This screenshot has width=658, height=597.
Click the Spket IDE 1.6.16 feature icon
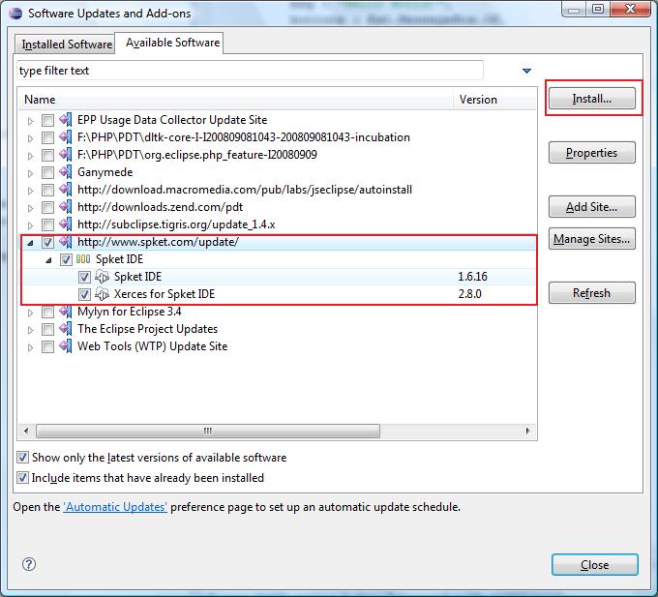(102, 277)
